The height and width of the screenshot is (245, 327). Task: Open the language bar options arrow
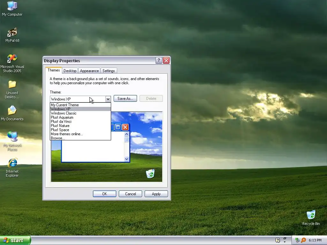[x=285, y=242]
